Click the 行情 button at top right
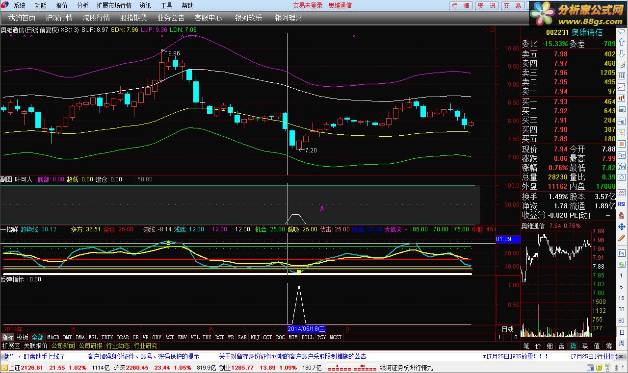Screen dimensions: 628x373 (461, 5)
